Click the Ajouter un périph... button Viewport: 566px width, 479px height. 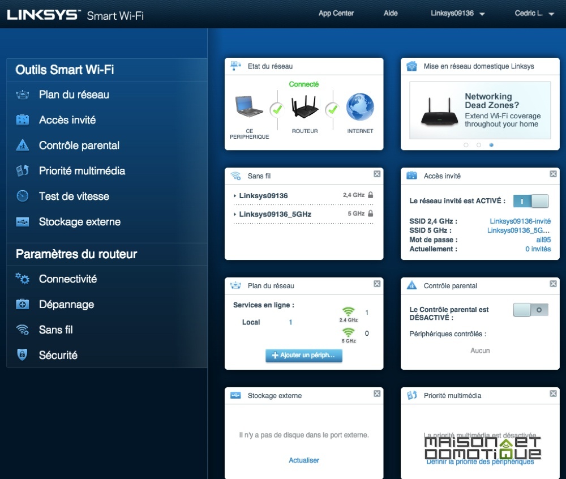[303, 355]
